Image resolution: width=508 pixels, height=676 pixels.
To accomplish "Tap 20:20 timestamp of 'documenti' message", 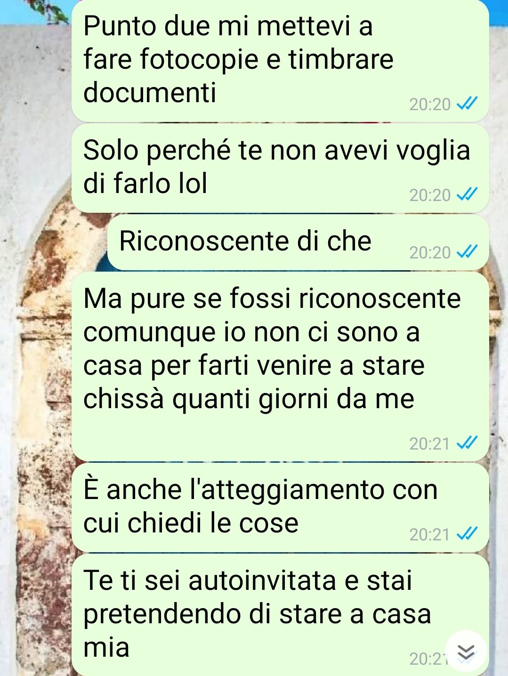I will (x=430, y=104).
